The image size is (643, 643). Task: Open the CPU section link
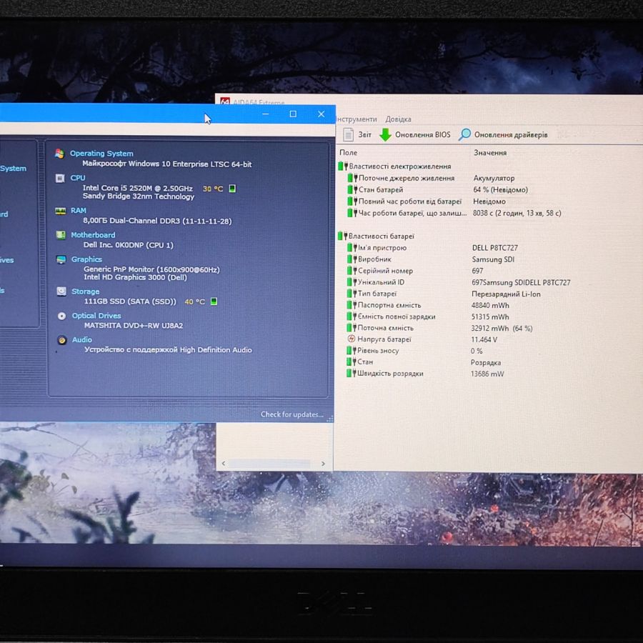click(78, 178)
